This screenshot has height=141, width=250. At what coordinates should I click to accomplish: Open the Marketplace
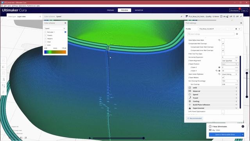(234, 10)
